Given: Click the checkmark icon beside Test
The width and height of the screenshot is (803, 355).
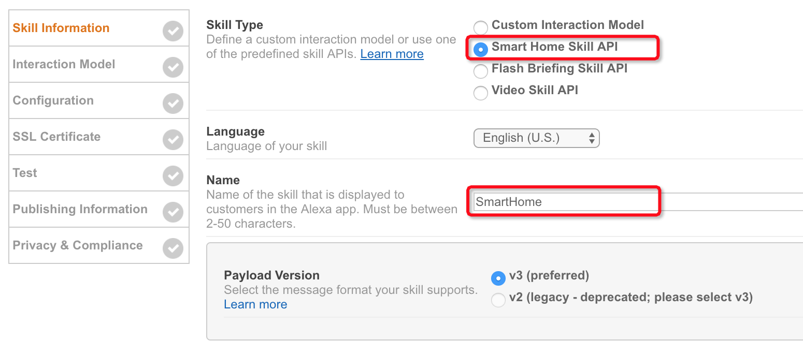Looking at the screenshot, I should (x=173, y=176).
